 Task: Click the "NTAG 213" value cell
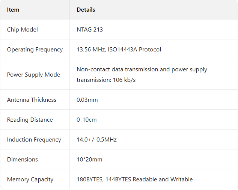[x=90, y=30]
